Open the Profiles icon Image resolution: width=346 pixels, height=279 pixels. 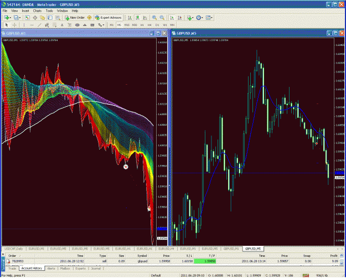(x=16, y=18)
